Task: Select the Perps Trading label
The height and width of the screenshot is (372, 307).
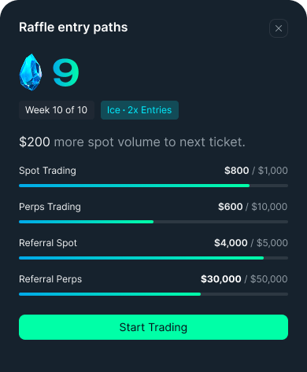Action: tap(50, 207)
